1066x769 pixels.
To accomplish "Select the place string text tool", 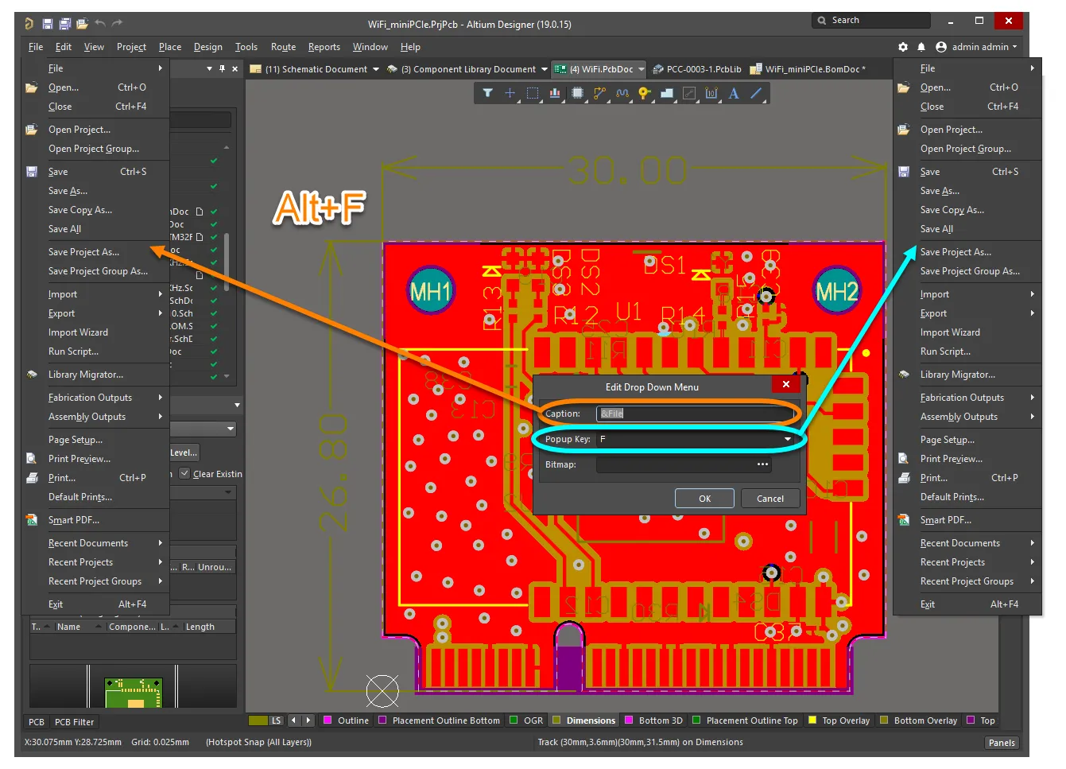I will point(734,93).
